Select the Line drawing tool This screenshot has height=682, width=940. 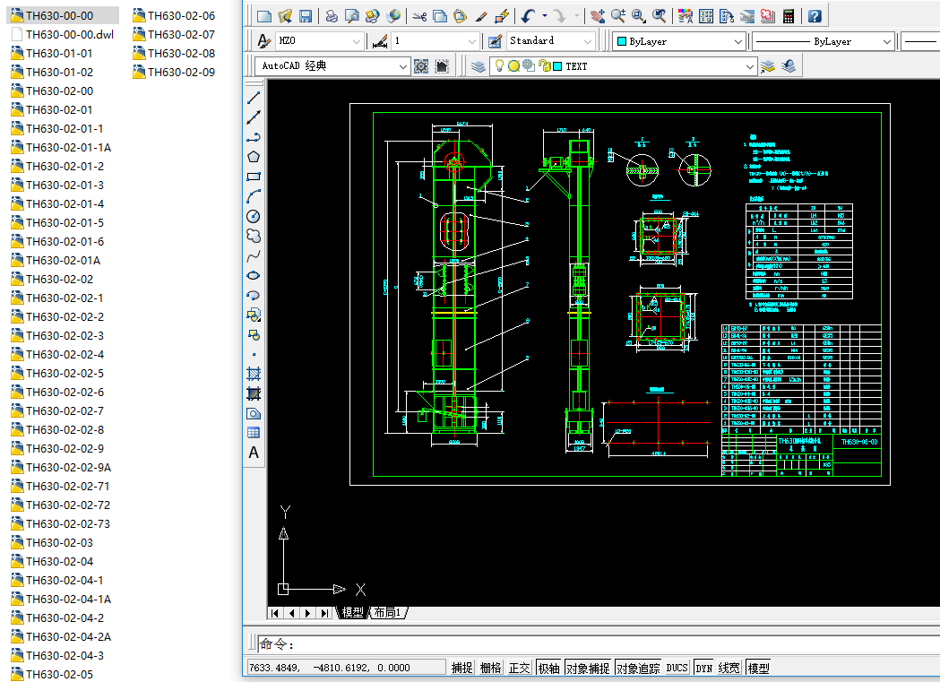point(254,98)
